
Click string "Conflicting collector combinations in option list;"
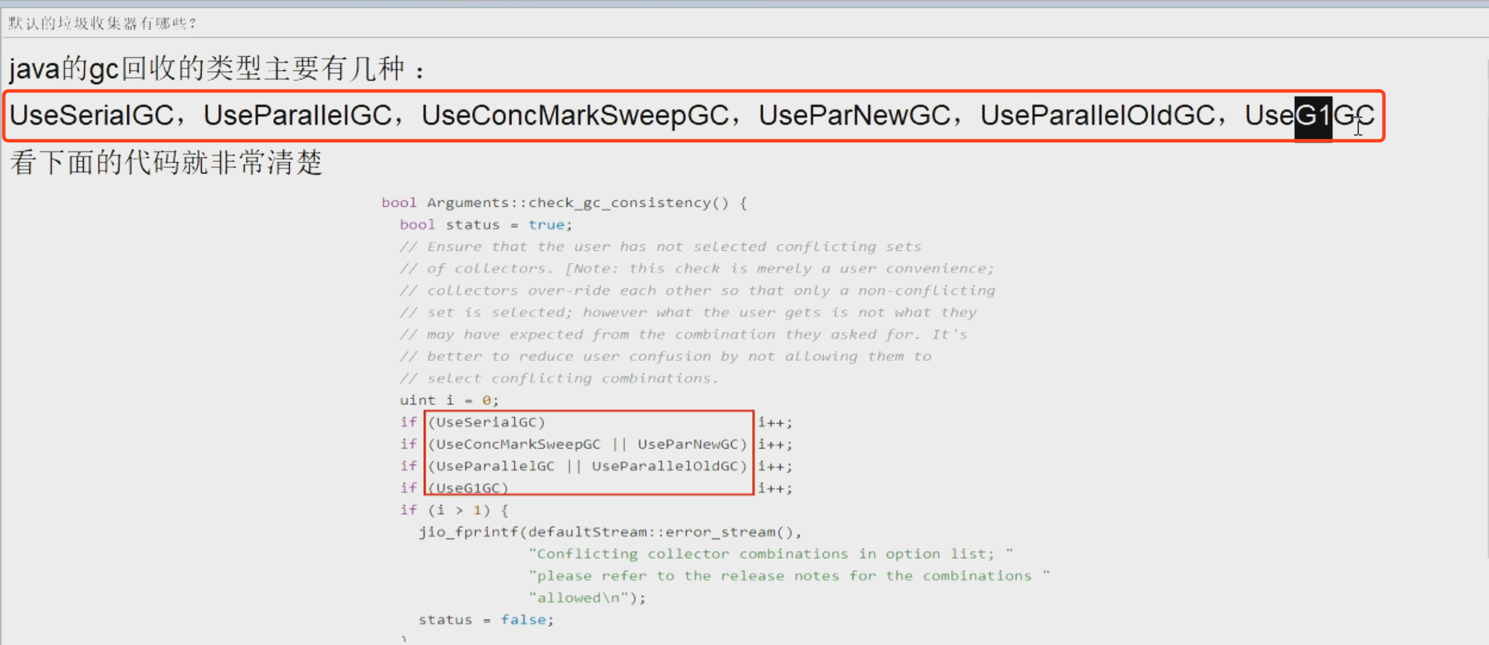click(x=771, y=554)
